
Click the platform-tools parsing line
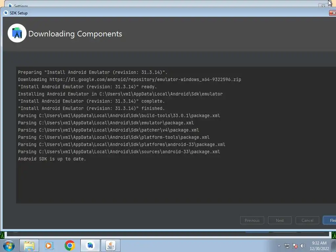tap(114, 137)
